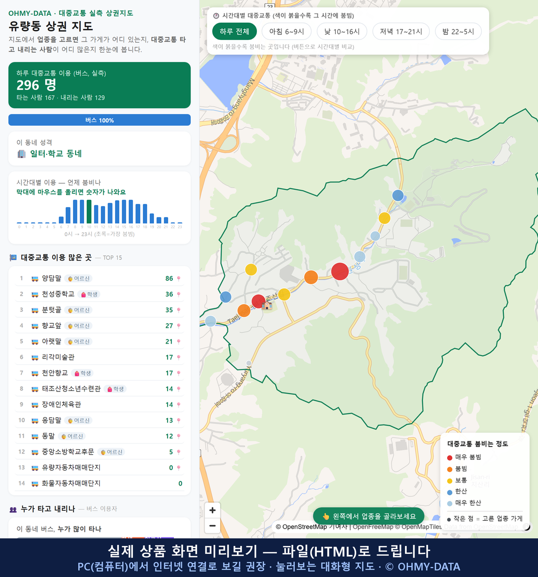Click the red 매우 붐빔 legend dot
This screenshot has height=577, width=538.
click(x=449, y=457)
